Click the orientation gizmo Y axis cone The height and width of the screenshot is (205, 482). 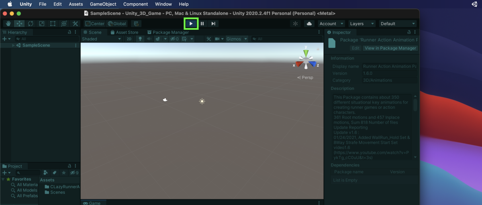pyautogui.click(x=306, y=53)
